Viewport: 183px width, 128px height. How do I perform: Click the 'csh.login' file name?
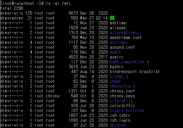pos(120,120)
